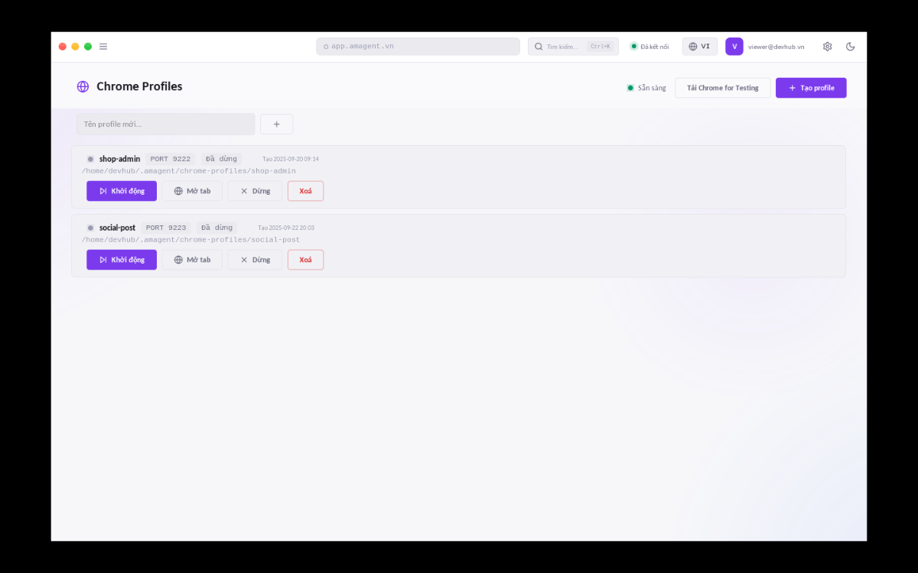Click the Tên profile mới input field
The height and width of the screenshot is (573, 918).
(x=165, y=124)
